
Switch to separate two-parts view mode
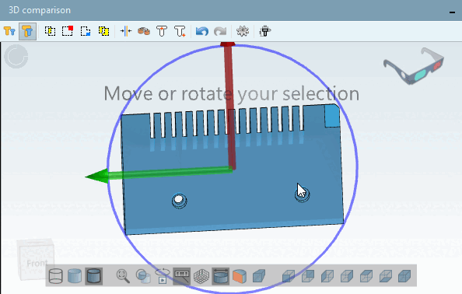(10, 31)
